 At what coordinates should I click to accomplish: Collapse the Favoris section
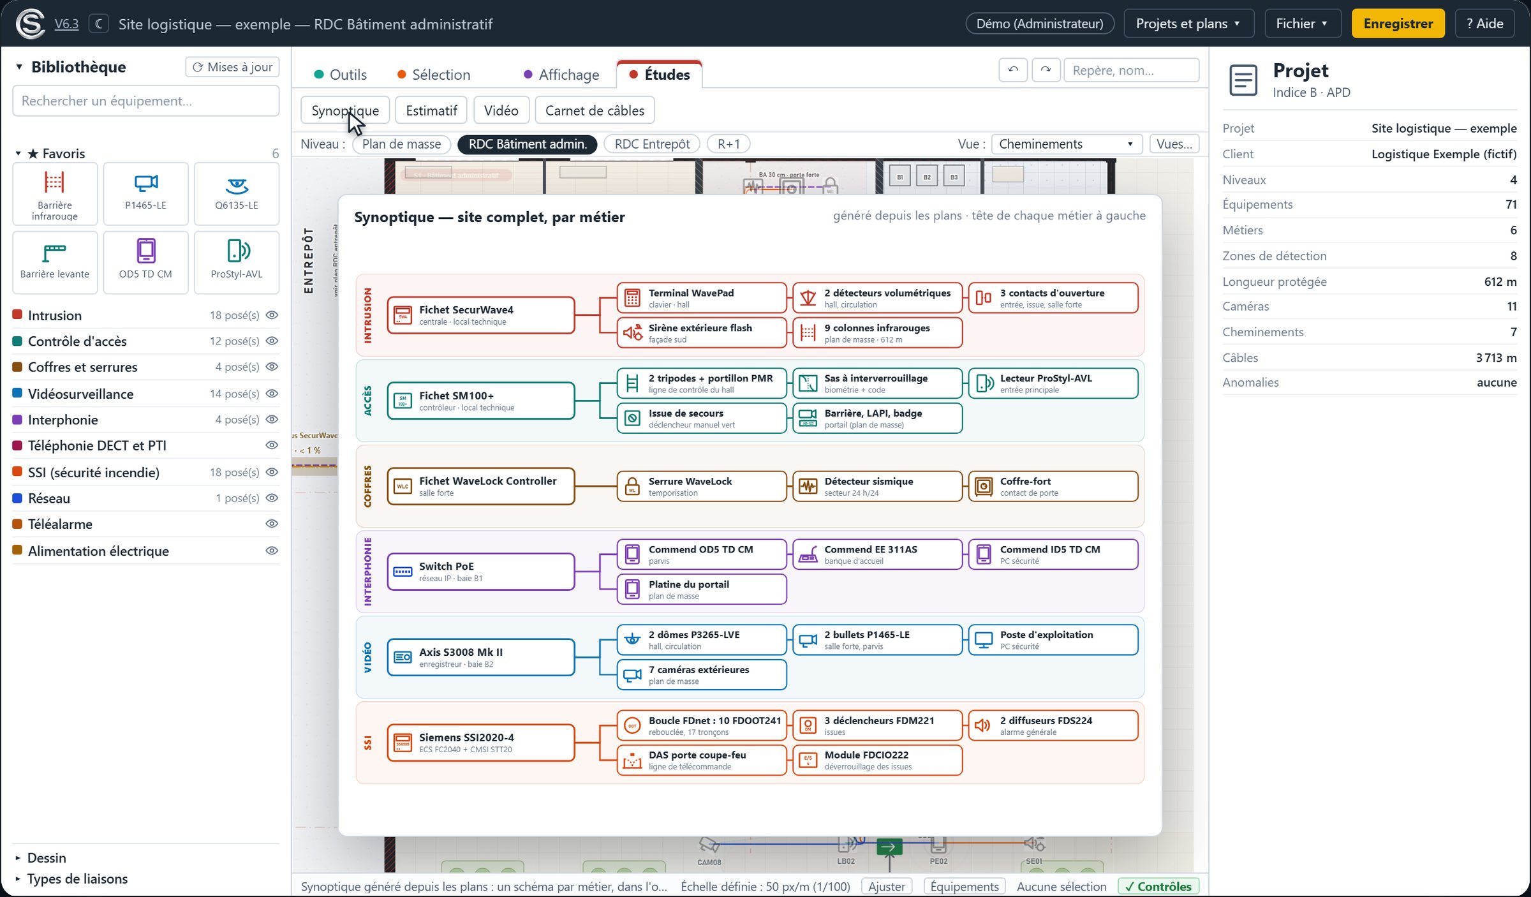tap(18, 153)
